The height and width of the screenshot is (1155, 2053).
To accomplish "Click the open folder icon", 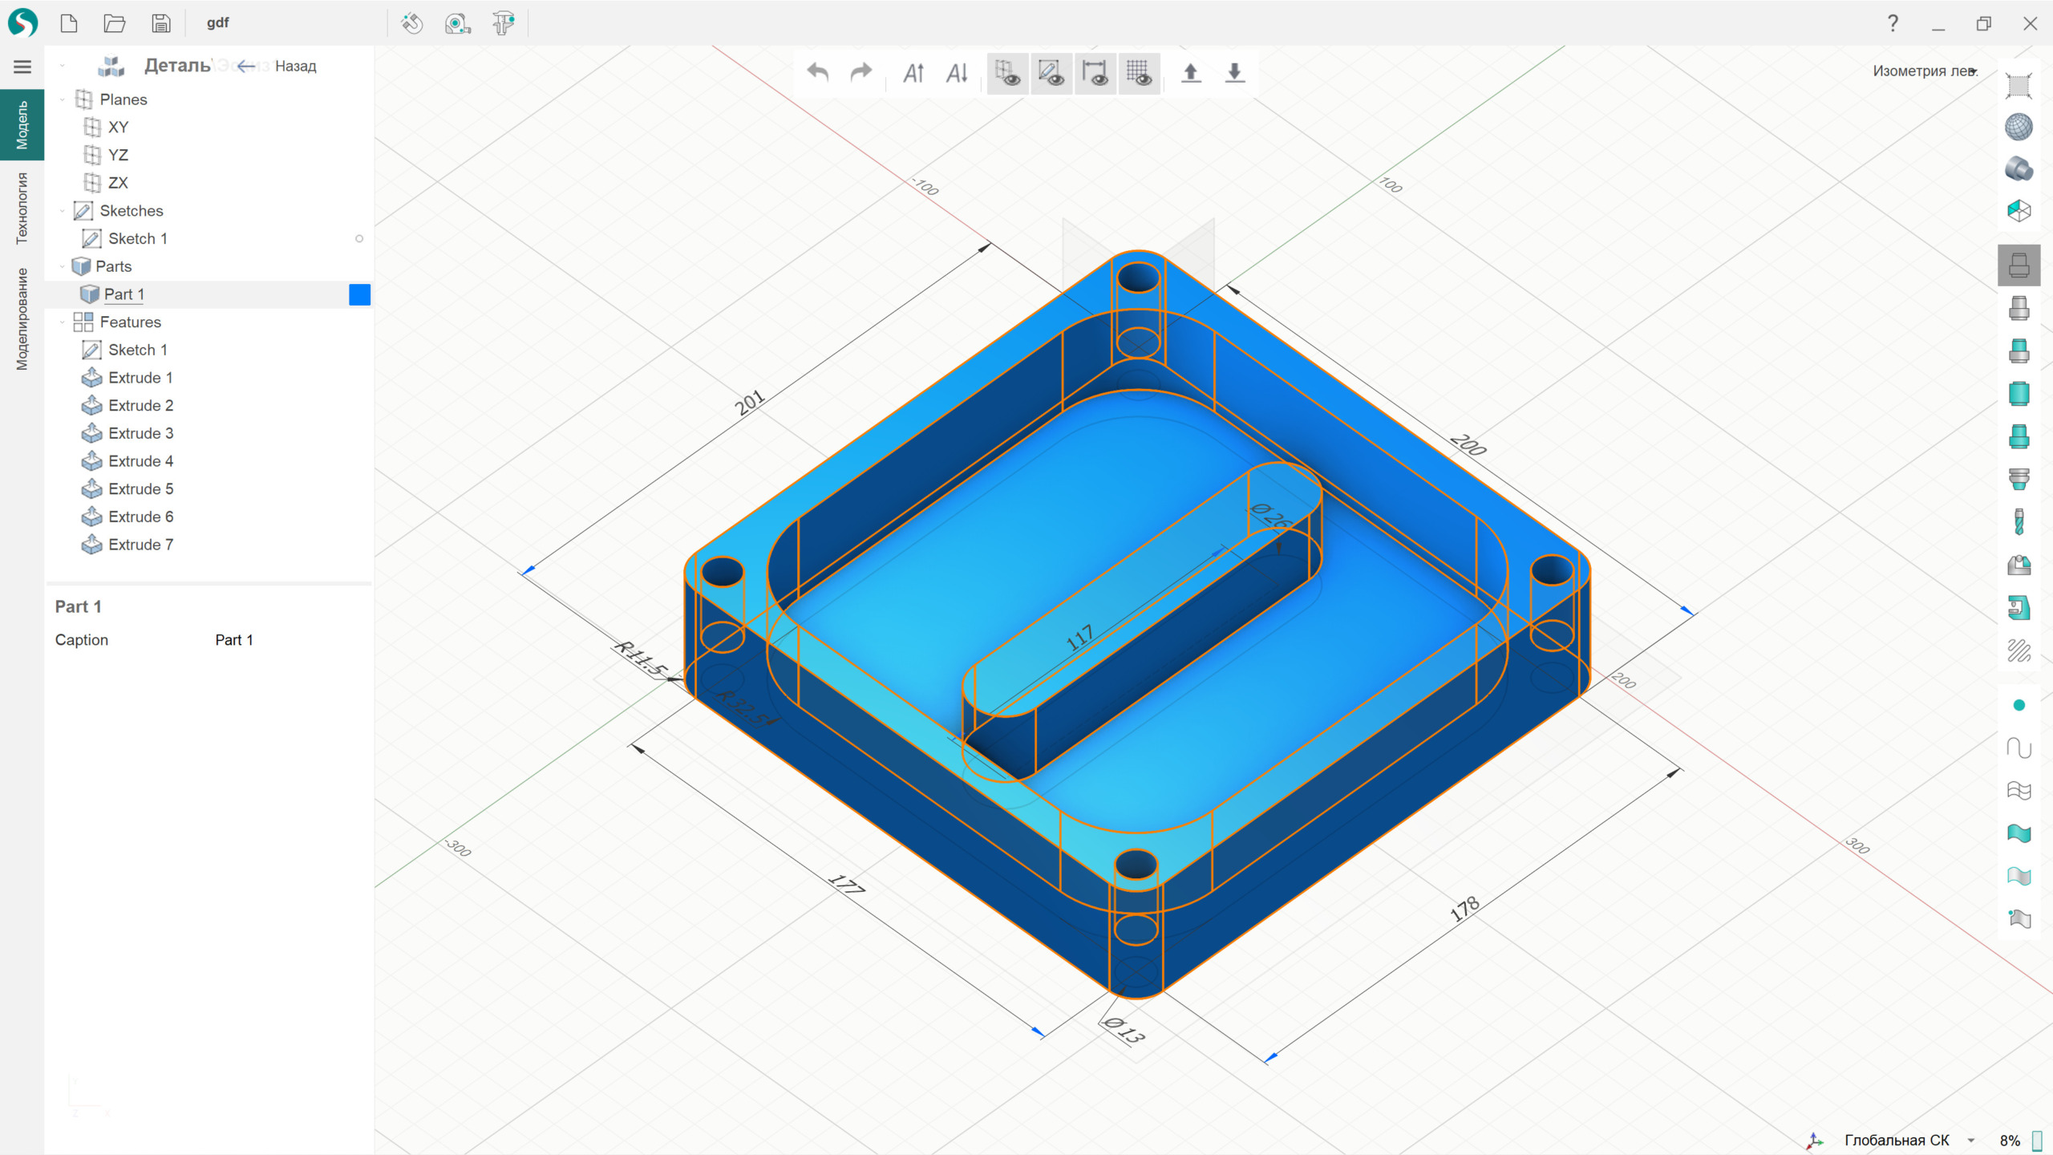I will [115, 23].
